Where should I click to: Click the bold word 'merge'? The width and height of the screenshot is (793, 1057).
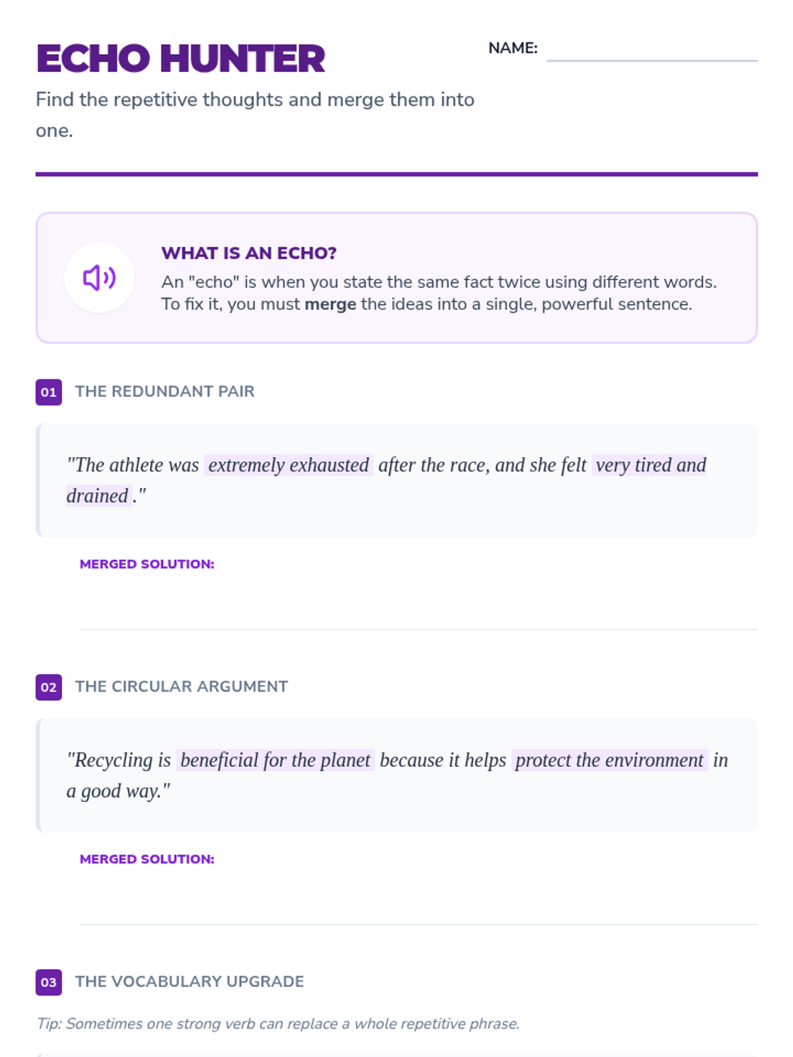coord(330,304)
